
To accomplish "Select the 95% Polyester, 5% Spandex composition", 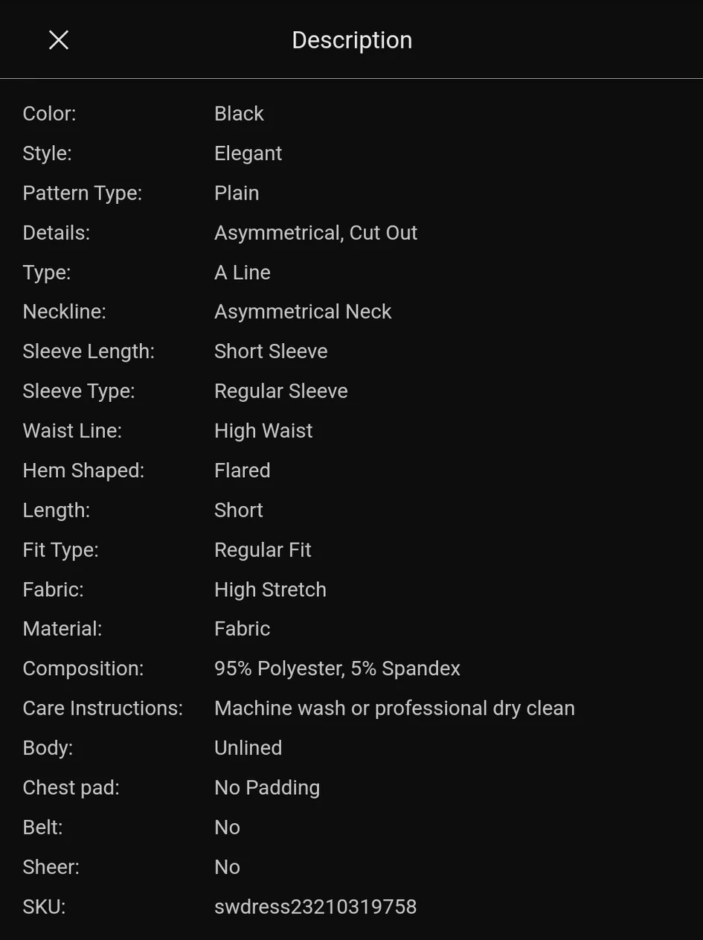I will 337,668.
